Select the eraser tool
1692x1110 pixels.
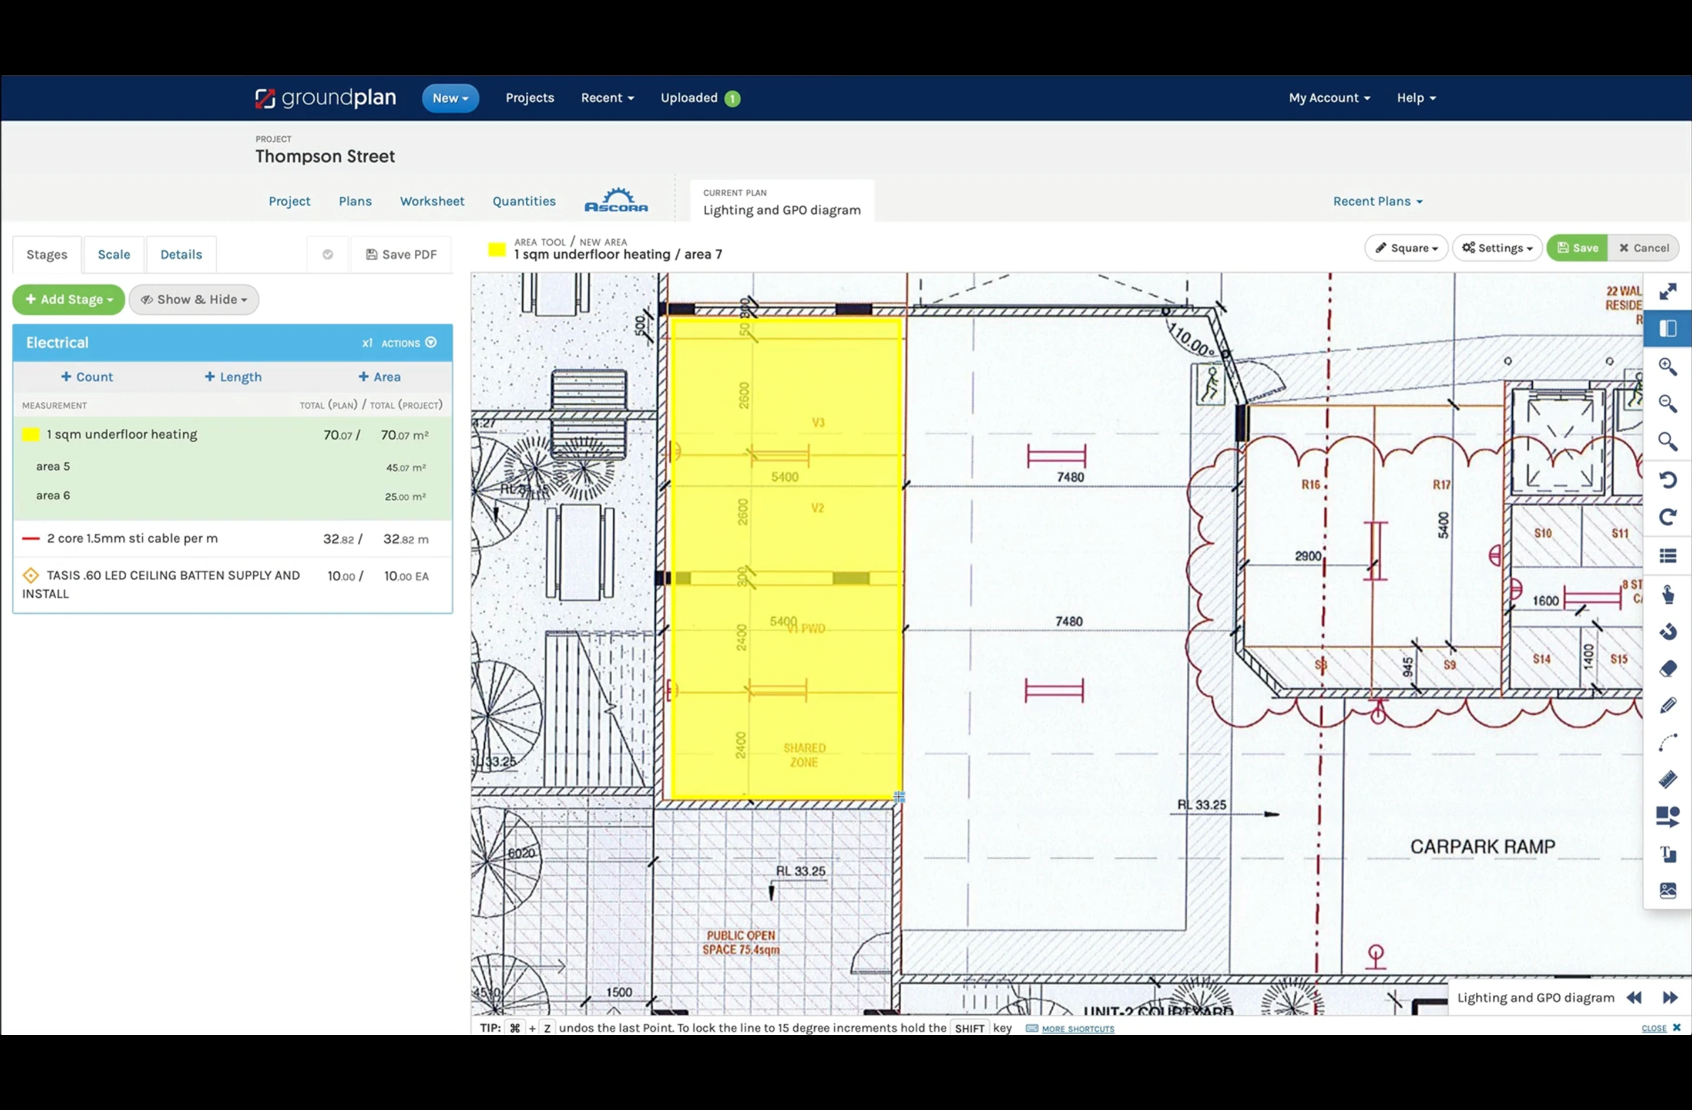point(1668,669)
